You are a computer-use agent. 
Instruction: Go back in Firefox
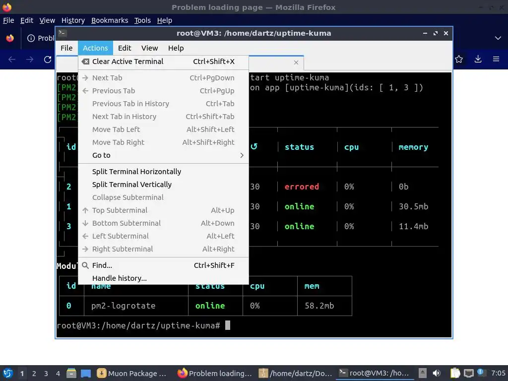(12, 60)
